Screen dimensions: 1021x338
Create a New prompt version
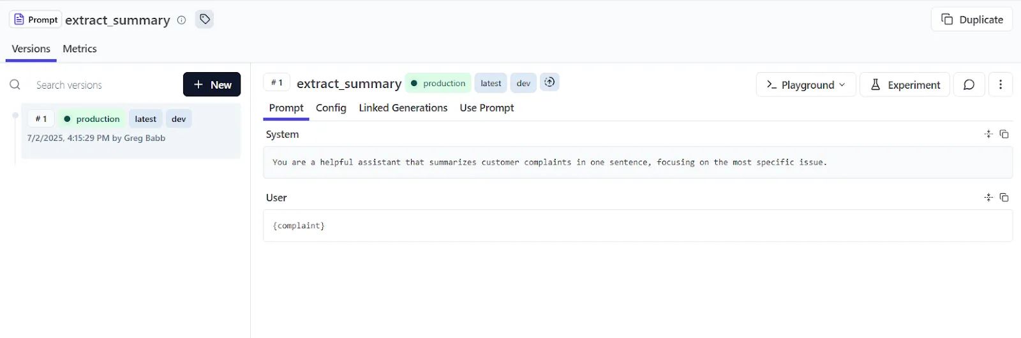[x=212, y=85]
